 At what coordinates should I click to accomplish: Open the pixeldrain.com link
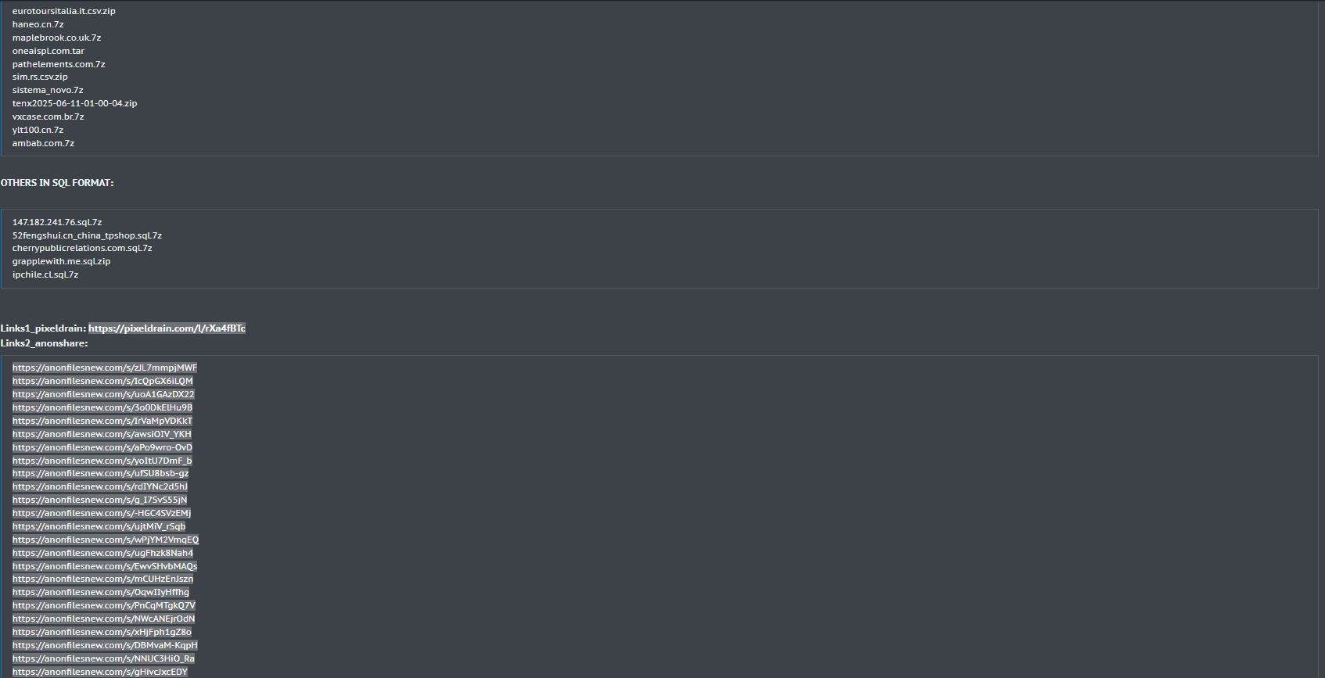167,328
